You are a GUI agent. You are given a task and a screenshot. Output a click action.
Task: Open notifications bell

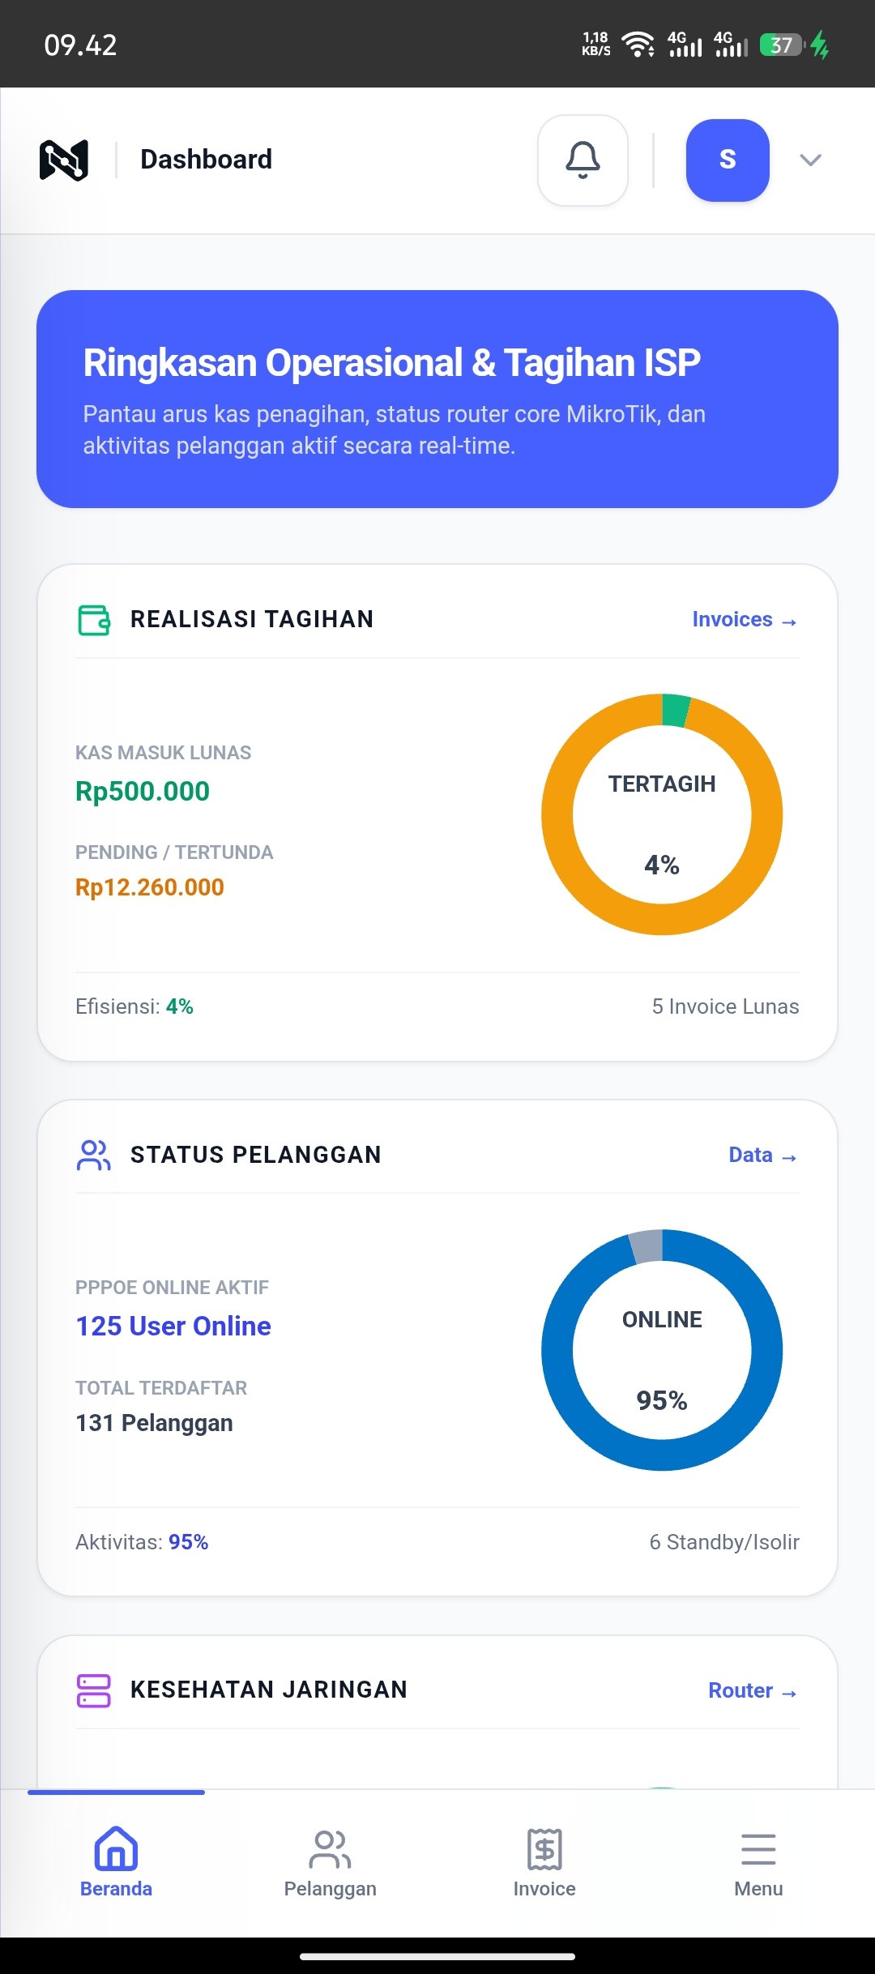pyautogui.click(x=583, y=160)
